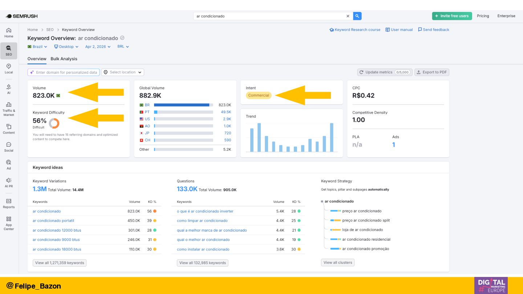This screenshot has width=523, height=294.
Task: Open the Select location dropdown
Action: coord(122,72)
